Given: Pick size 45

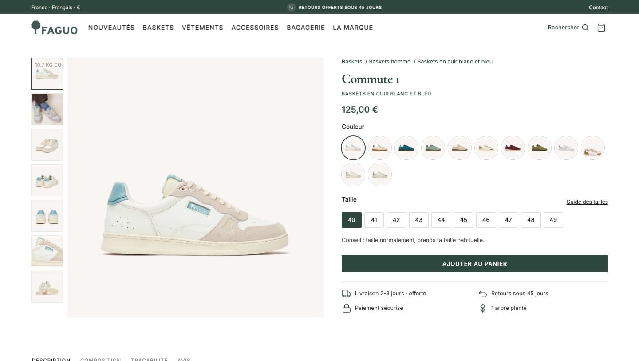Looking at the screenshot, I should click(x=464, y=220).
